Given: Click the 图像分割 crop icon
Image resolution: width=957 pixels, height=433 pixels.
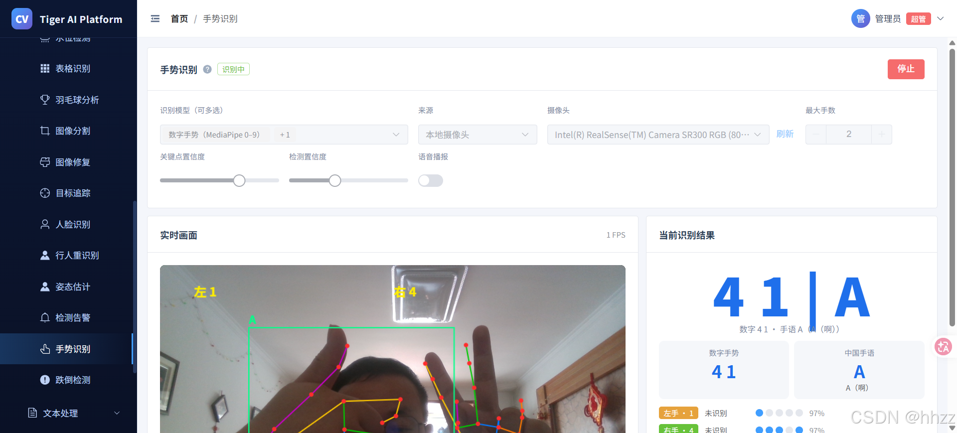Looking at the screenshot, I should [x=45, y=131].
